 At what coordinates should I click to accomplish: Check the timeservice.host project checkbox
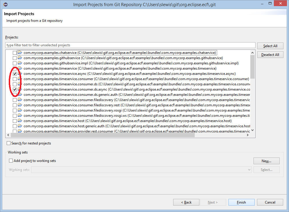click(15, 121)
